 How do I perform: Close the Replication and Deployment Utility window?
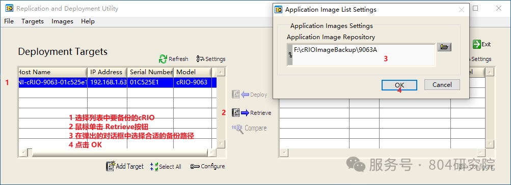coord(499,9)
